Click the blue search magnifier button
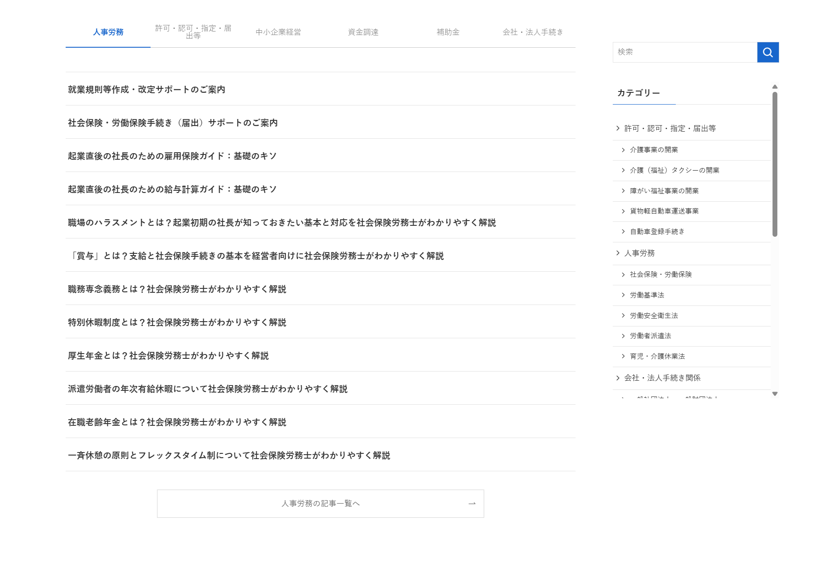This screenshot has width=836, height=568. (x=768, y=53)
